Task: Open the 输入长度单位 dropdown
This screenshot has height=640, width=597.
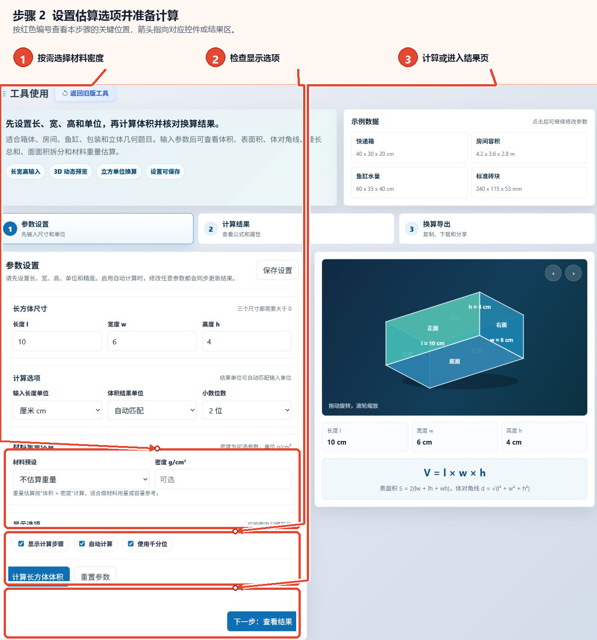Action: click(x=57, y=410)
